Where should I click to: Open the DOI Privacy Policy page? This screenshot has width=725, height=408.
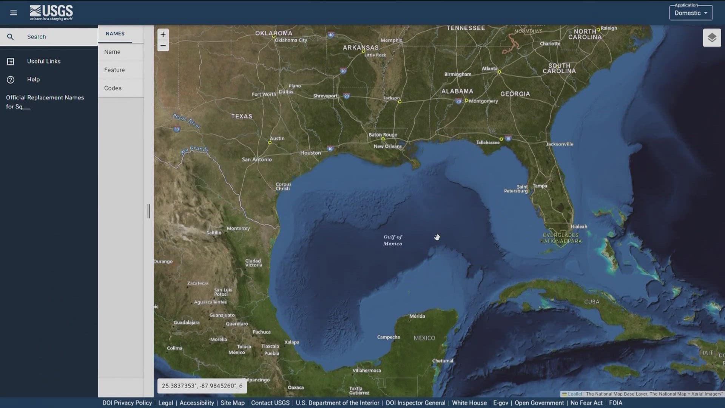tap(127, 403)
